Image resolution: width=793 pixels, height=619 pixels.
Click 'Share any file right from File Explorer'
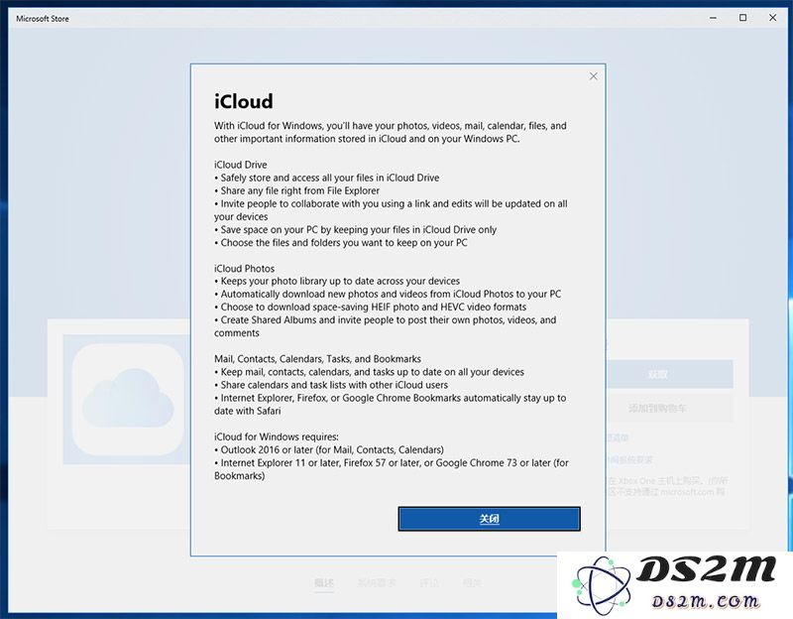[x=296, y=190]
